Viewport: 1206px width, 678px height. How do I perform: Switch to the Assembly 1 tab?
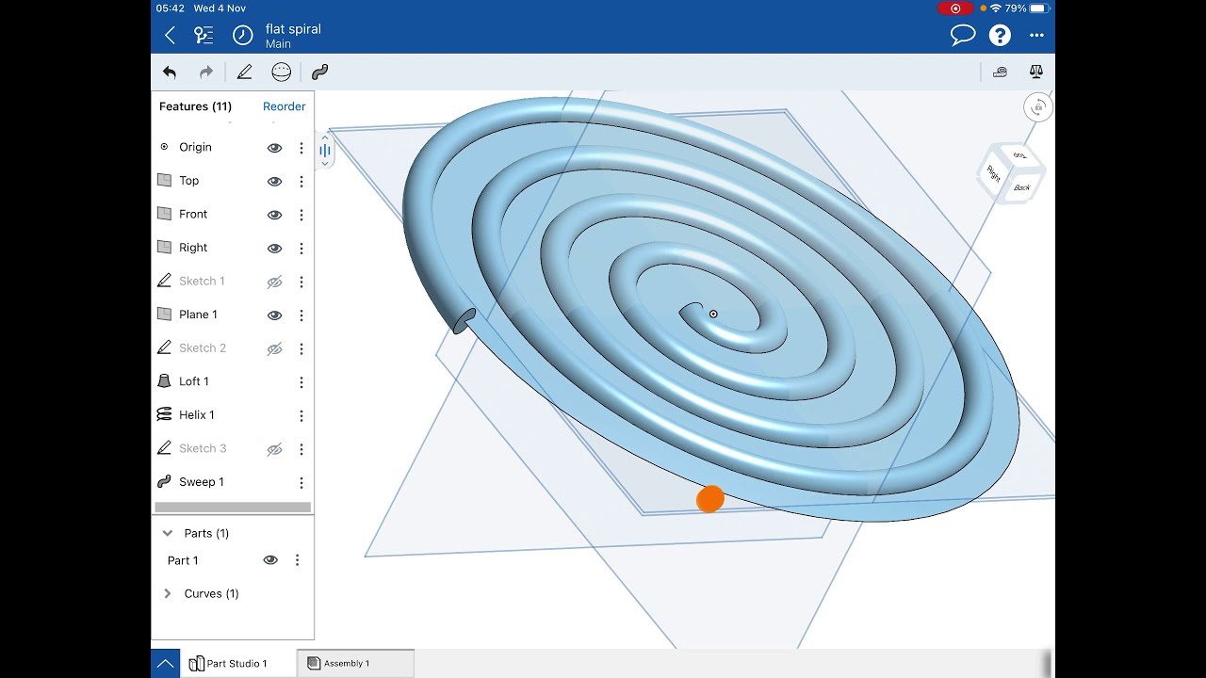(x=355, y=663)
